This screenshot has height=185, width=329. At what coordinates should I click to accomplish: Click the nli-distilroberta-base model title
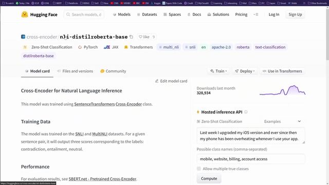coord(94,36)
